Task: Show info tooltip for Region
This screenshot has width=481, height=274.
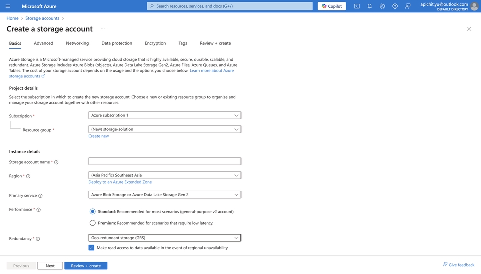Action: 28,176
